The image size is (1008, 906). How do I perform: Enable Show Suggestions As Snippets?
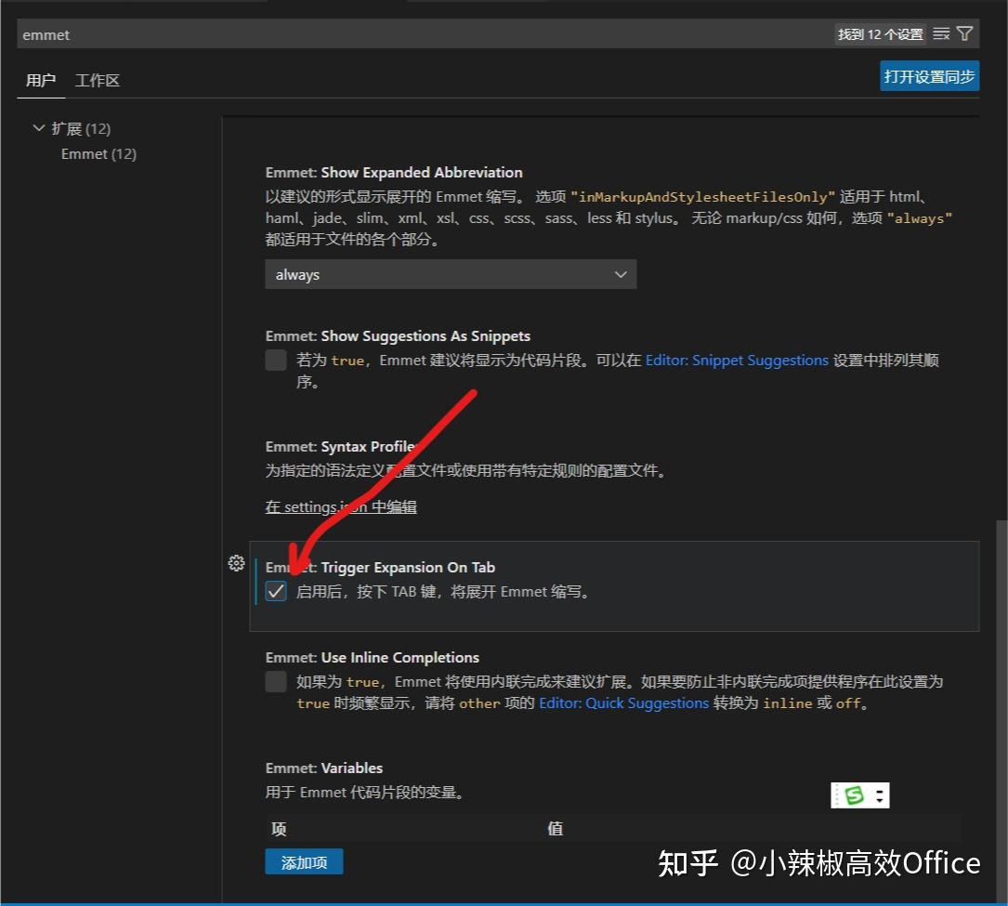(275, 360)
